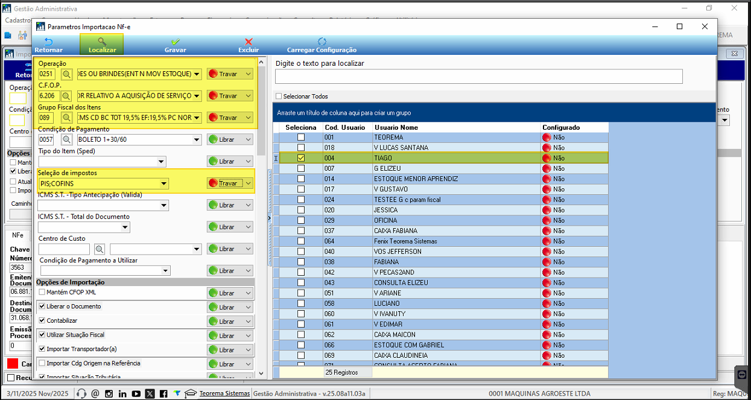This screenshot has width=751, height=400.
Task: Tick the checkbox for user TEOREMA
Action: 301,137
